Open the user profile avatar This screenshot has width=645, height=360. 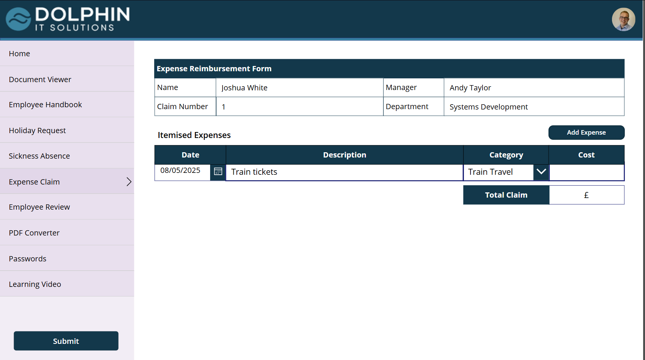(x=623, y=19)
